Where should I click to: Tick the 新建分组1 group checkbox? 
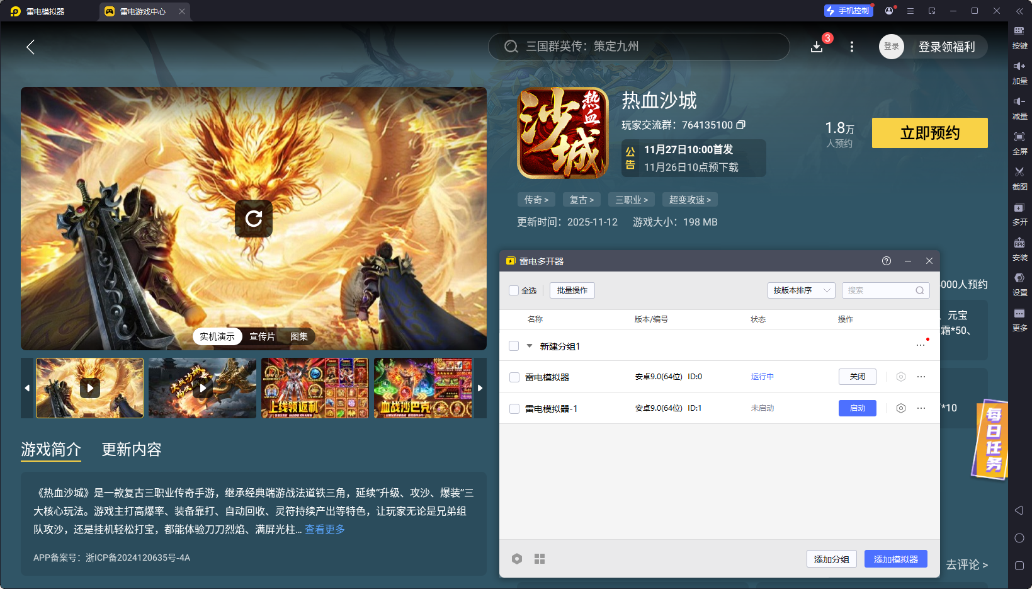[x=514, y=345]
